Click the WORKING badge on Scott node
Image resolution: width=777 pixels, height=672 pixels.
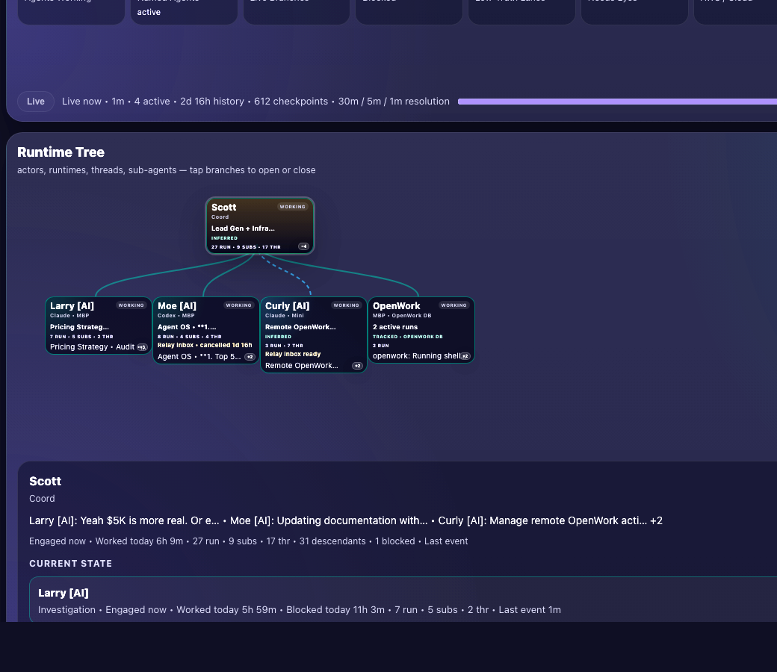click(x=292, y=207)
